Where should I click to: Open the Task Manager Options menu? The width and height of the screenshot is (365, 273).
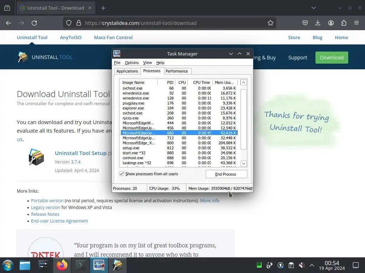(x=132, y=63)
